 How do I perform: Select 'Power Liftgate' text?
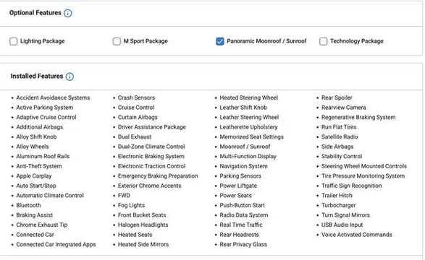pyautogui.click(x=238, y=186)
